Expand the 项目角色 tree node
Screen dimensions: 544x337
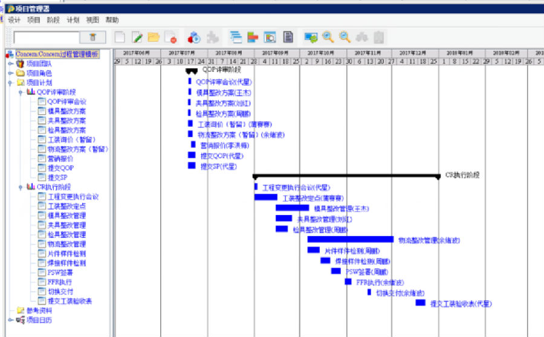pyautogui.click(x=10, y=73)
